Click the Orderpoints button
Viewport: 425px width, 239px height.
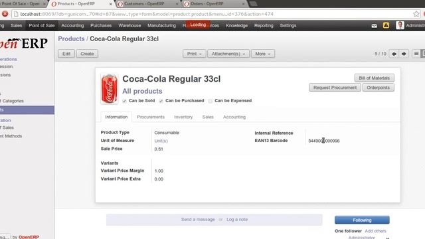pyautogui.click(x=378, y=88)
